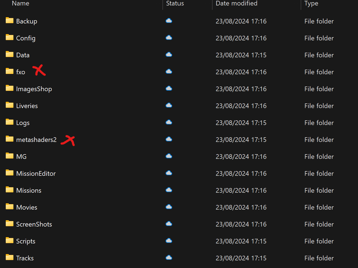This screenshot has height=268, width=358.
Task: Click cloud status icon for Backup
Action: (x=169, y=21)
